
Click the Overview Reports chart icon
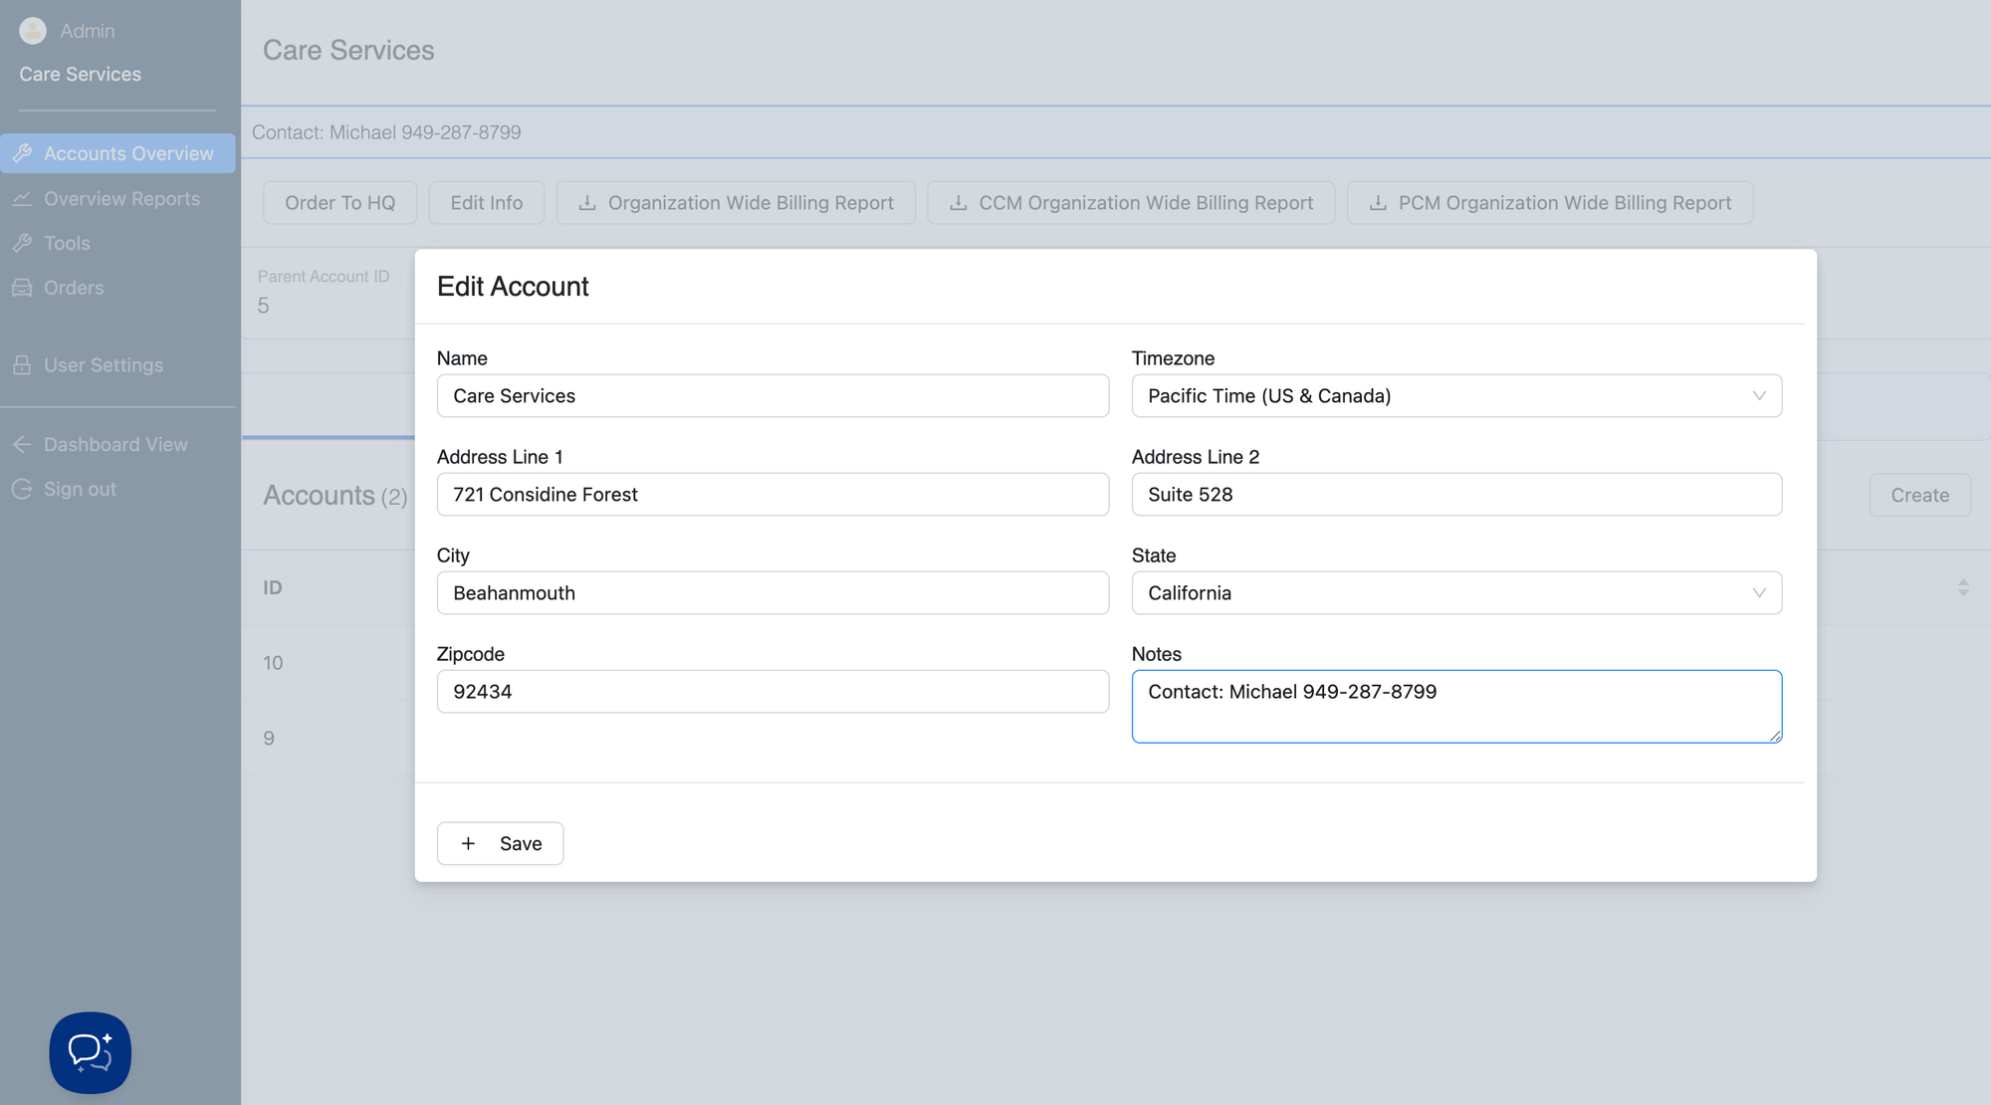pos(22,199)
